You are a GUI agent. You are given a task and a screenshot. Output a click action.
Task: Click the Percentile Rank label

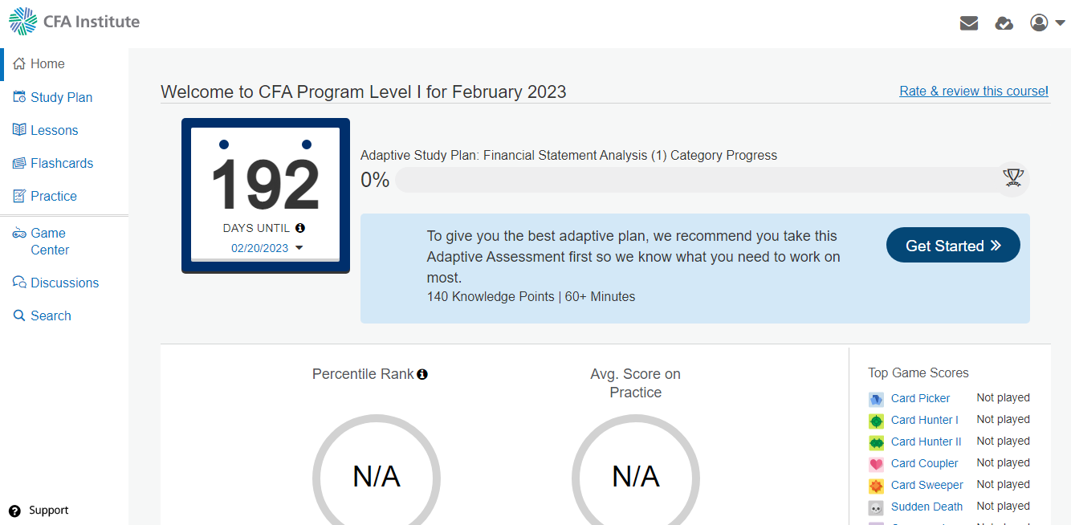click(x=363, y=374)
